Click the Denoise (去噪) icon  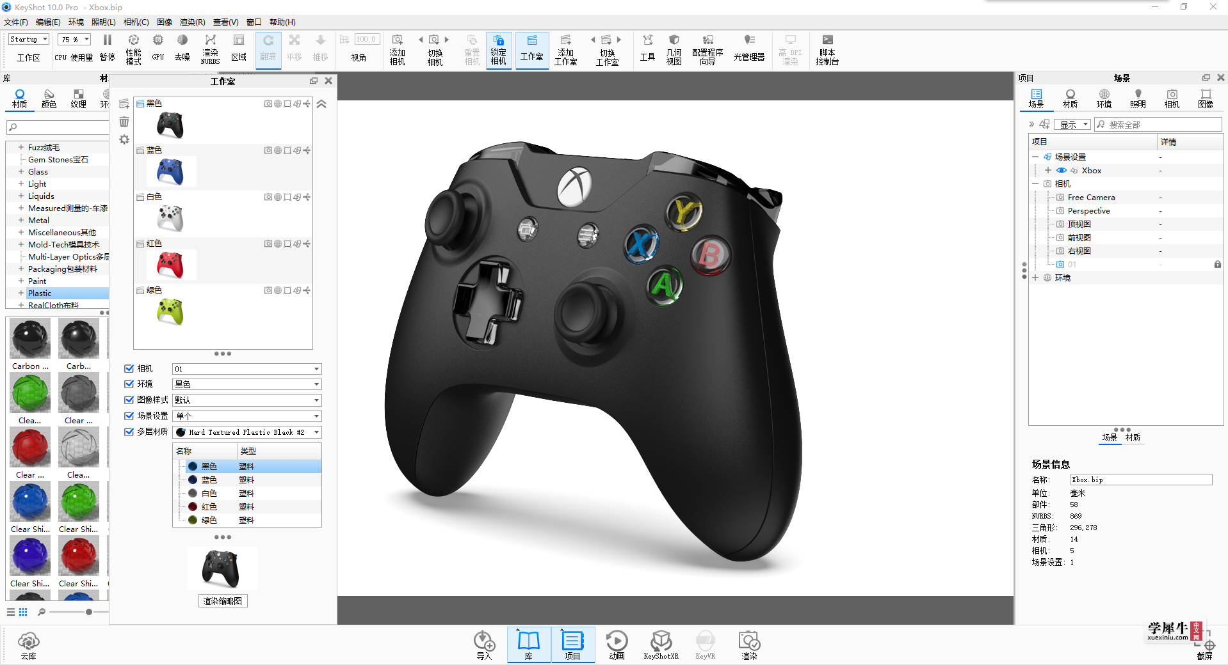[x=182, y=48]
